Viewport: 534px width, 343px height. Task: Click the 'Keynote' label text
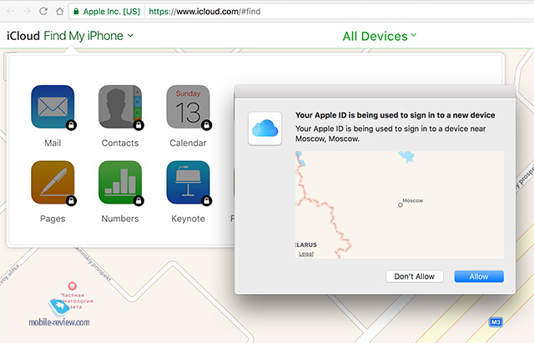(x=188, y=219)
